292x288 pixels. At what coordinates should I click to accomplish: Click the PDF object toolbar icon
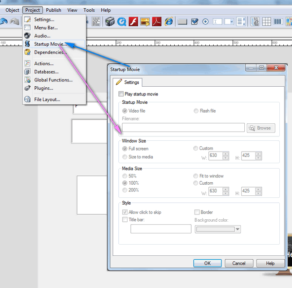tap(157, 21)
